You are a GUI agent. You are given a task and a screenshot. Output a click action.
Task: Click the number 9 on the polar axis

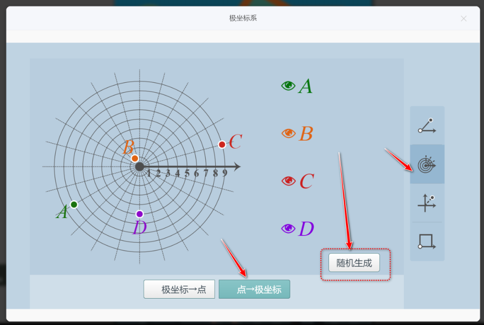click(225, 172)
